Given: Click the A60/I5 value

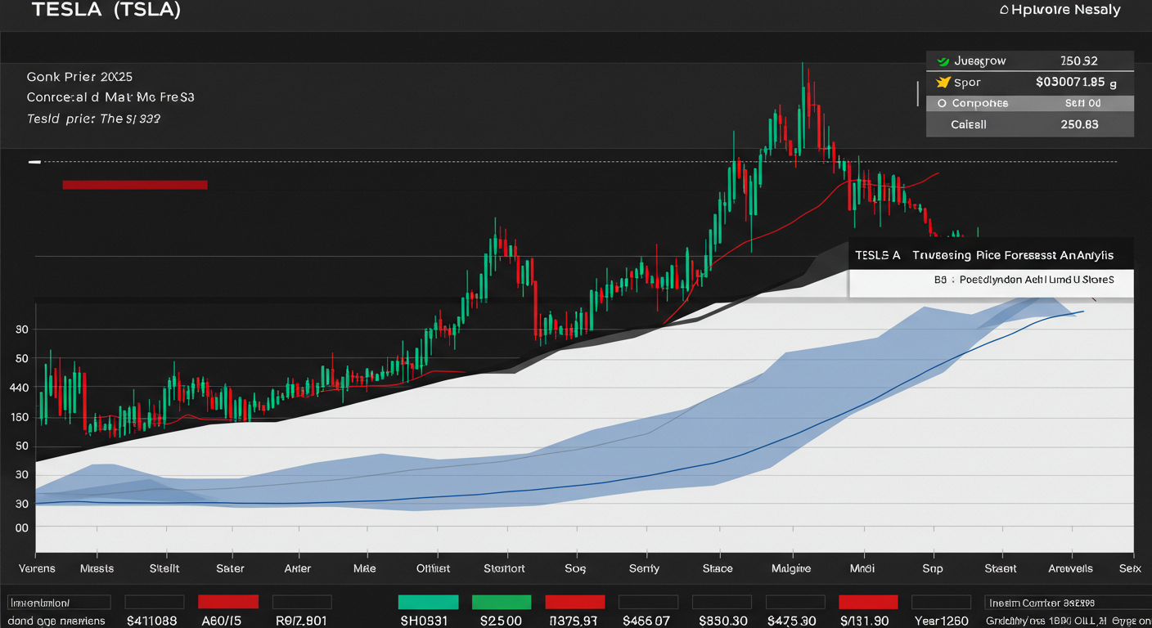Looking at the screenshot, I should [223, 621].
